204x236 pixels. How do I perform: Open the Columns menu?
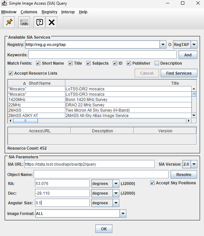(29, 12)
